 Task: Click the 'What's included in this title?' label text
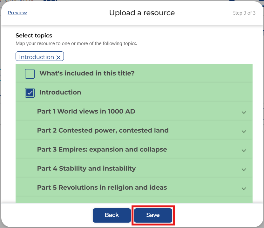[87, 73]
